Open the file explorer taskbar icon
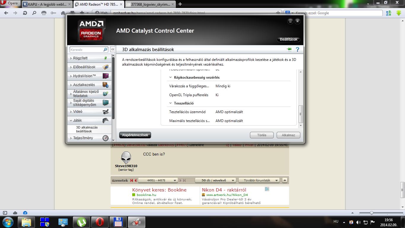 click(x=26, y=222)
